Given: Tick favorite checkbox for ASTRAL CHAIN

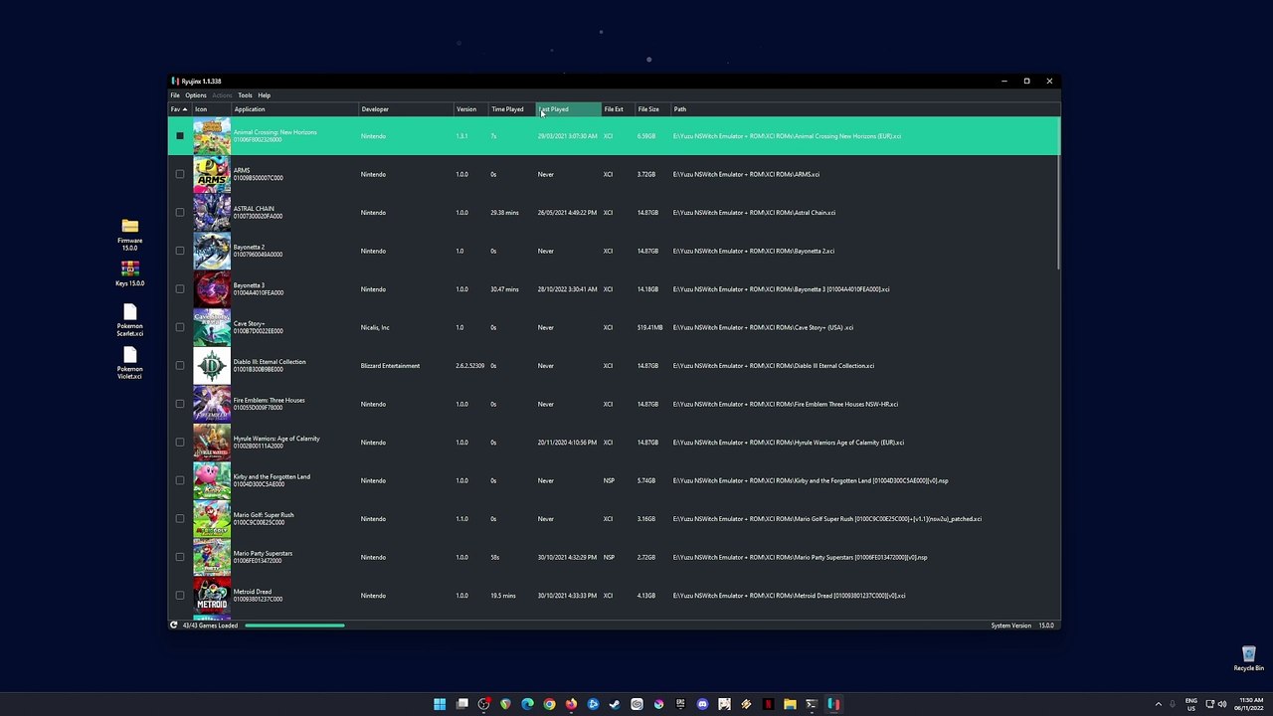Looking at the screenshot, I should [180, 213].
